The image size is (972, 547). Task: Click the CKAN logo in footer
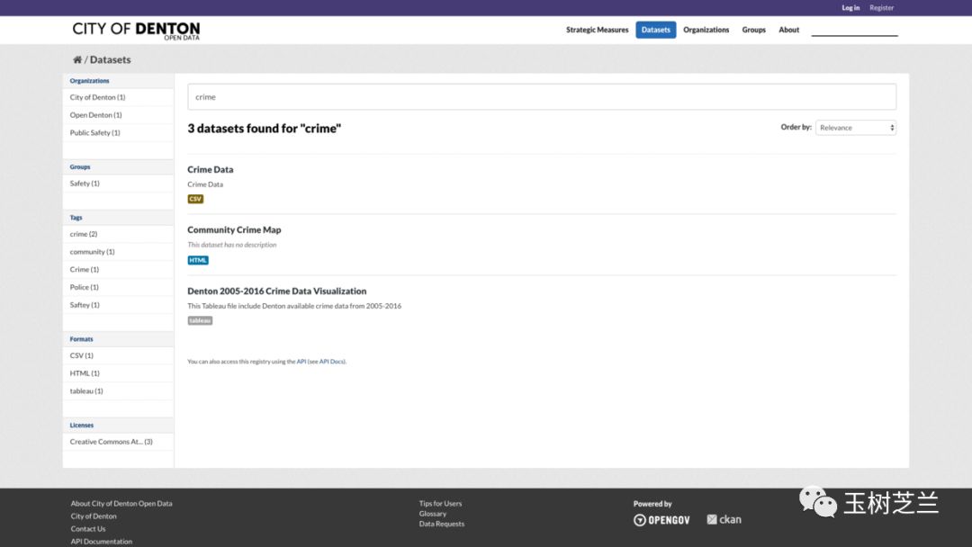(724, 520)
